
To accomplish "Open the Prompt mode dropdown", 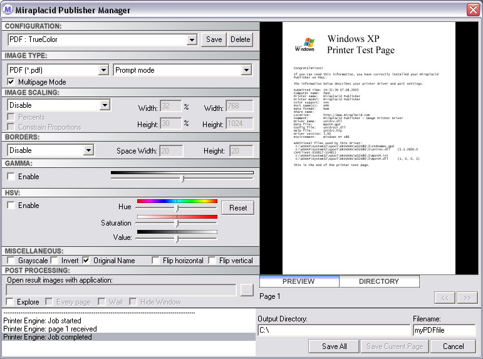I will coord(246,70).
